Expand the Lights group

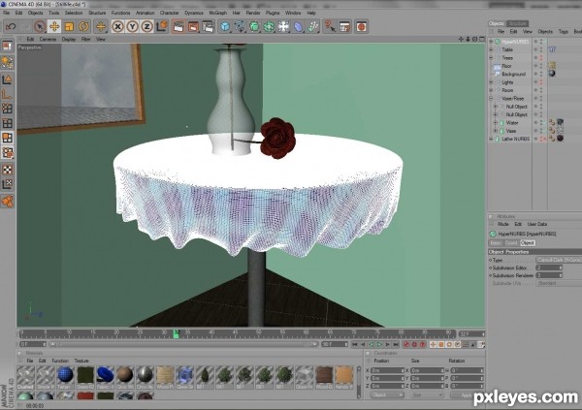491,82
